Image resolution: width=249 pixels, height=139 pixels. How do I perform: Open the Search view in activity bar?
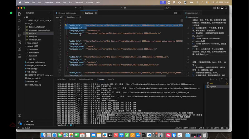click(x=19, y=21)
